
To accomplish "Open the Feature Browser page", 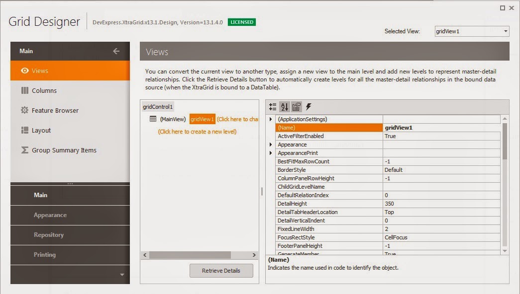I will [x=70, y=110].
